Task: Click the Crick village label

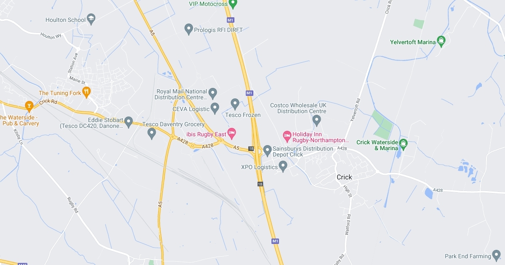Action: point(344,177)
